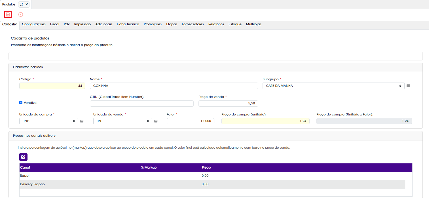Click the purple edit markup button
This screenshot has height=200, width=429.
23,157
